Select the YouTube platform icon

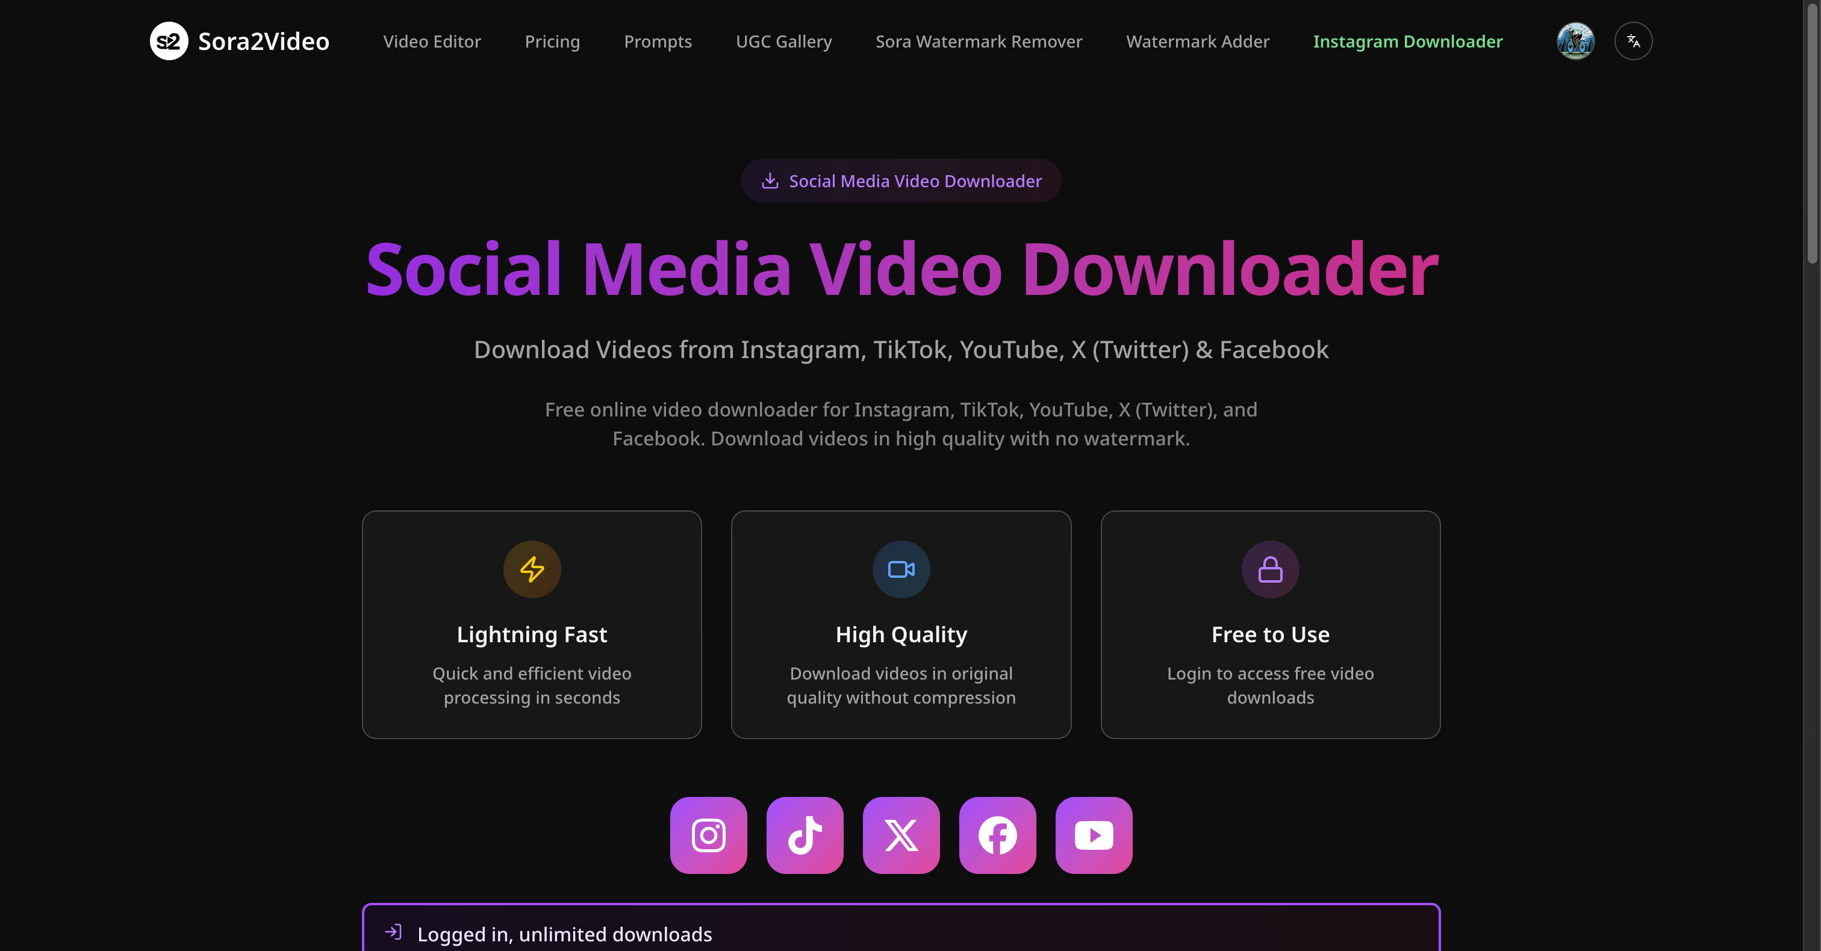pyautogui.click(x=1094, y=835)
